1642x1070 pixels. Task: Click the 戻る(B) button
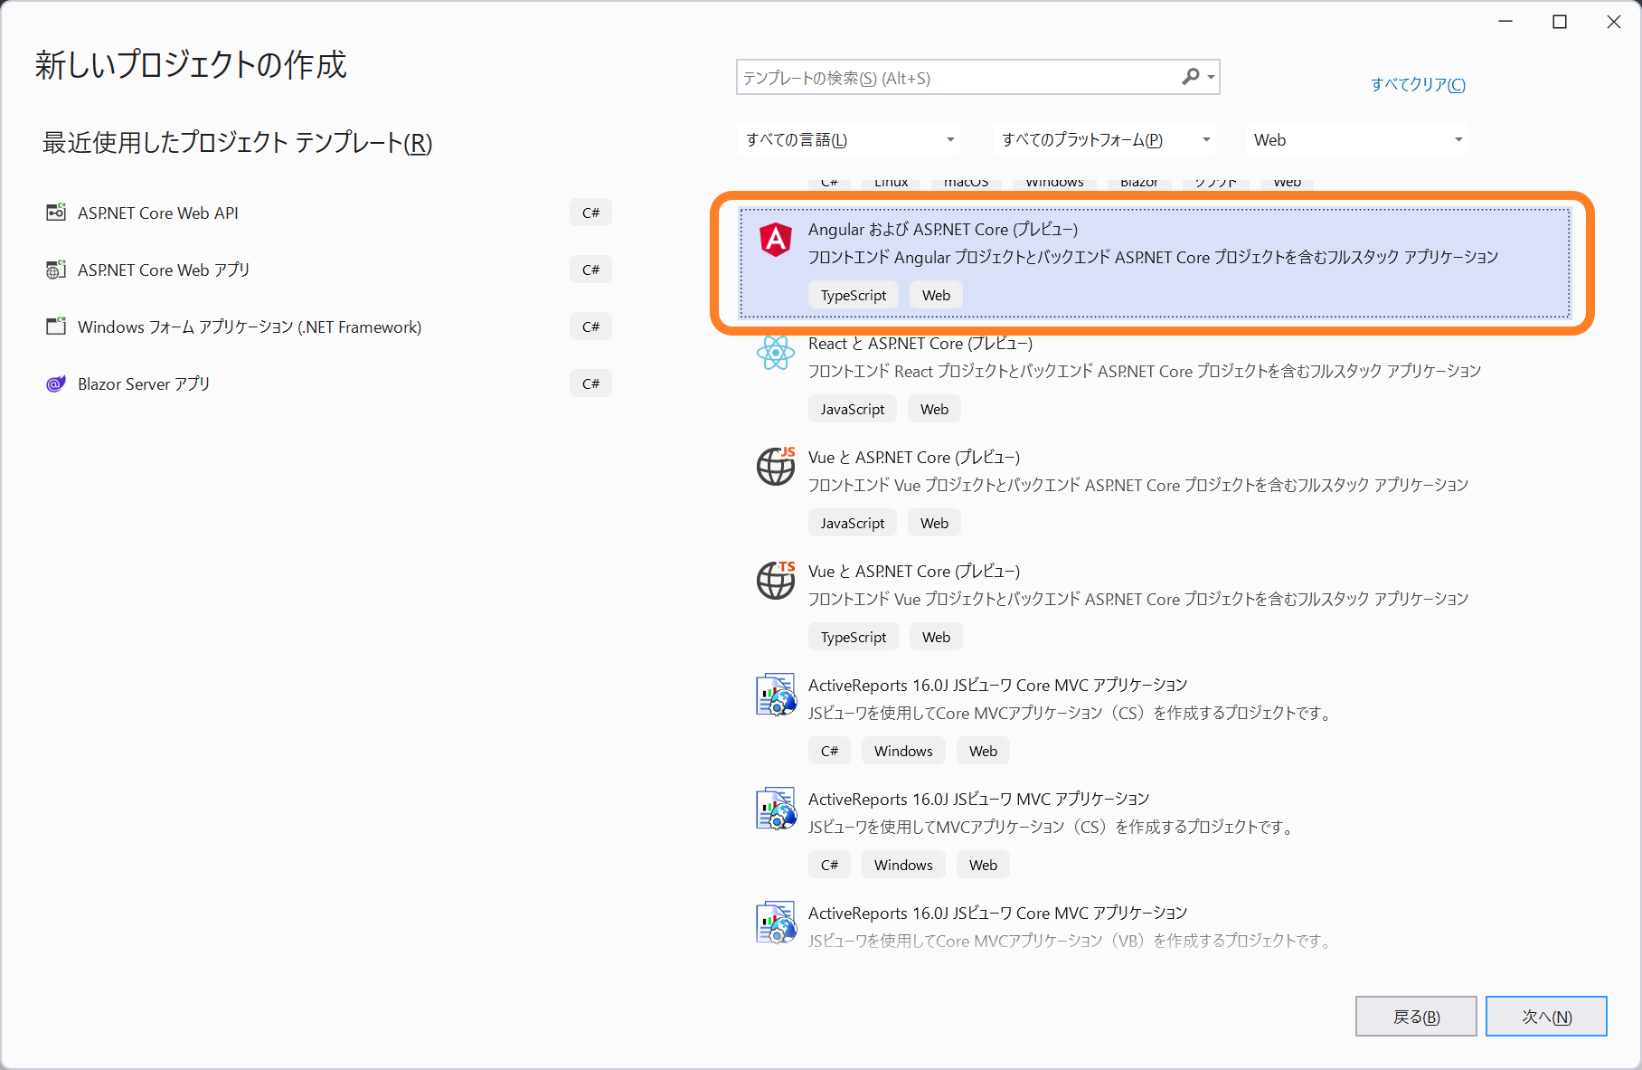tap(1416, 1017)
